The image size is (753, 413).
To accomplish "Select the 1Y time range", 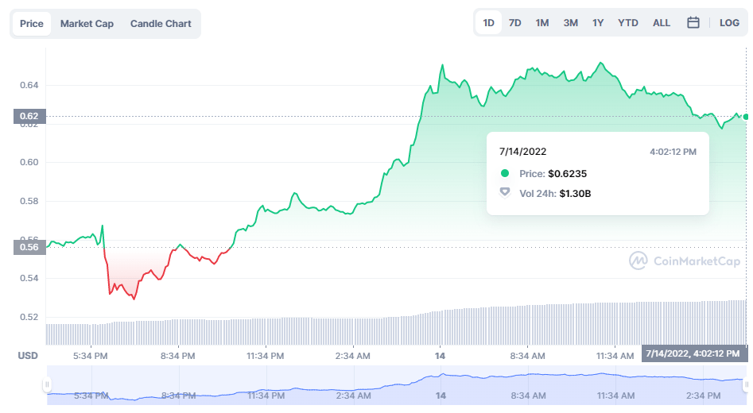I will tap(598, 23).
